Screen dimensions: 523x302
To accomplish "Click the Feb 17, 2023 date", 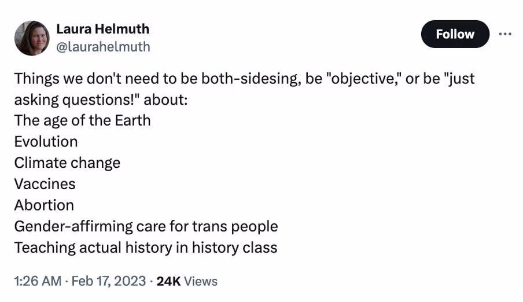I will coord(108,281).
